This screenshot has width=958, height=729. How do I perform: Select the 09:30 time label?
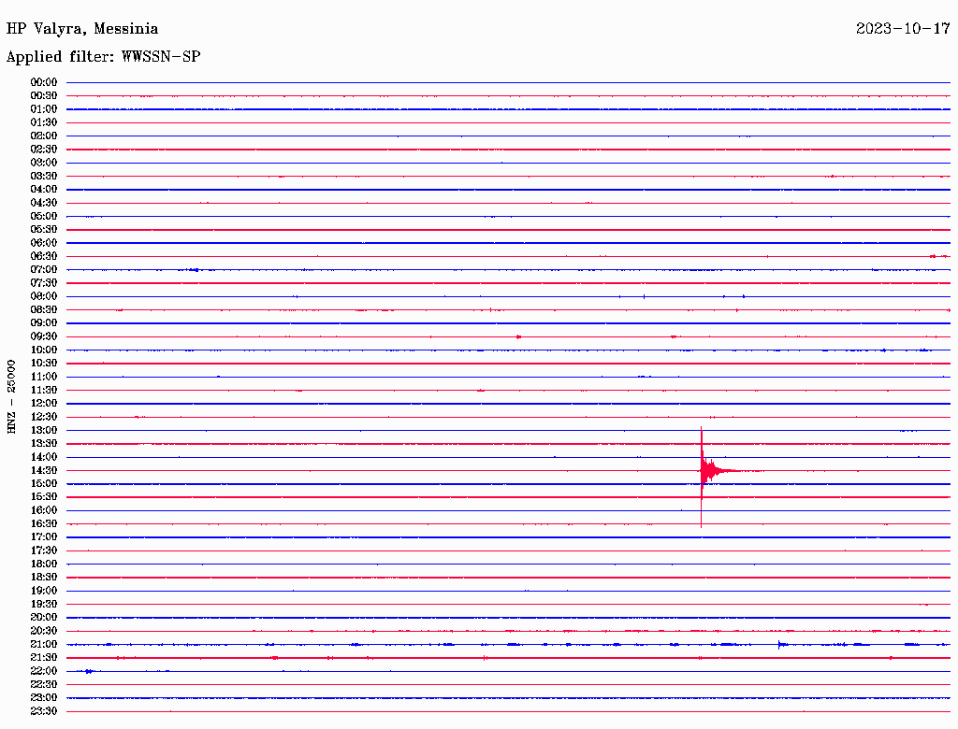coord(44,337)
